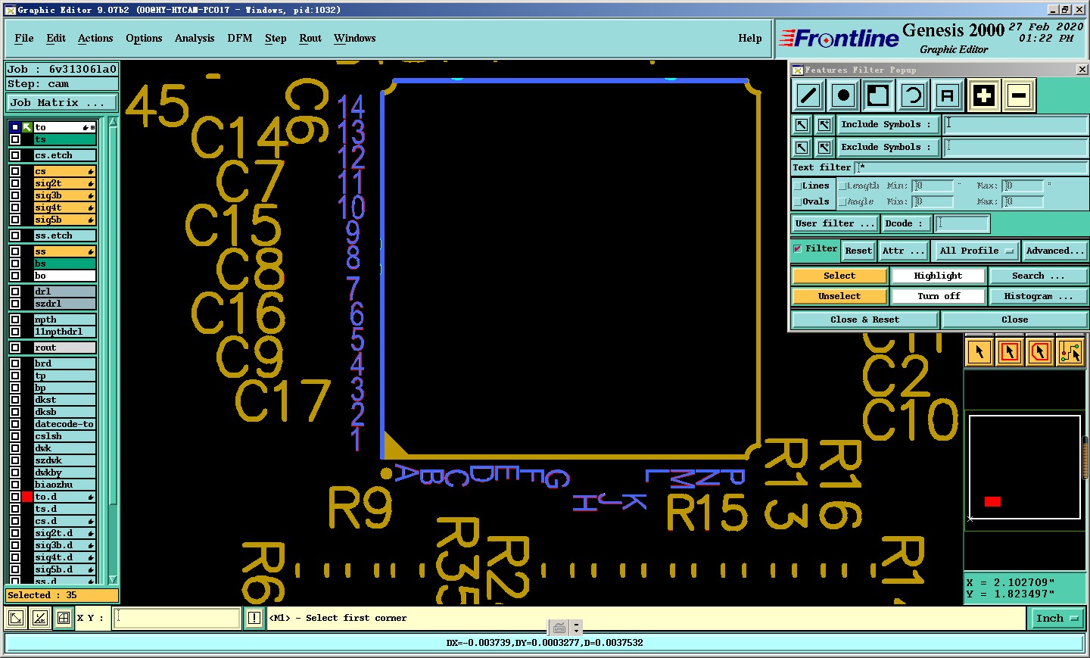Open the Inch units dropdown
Screen dimensions: 1090x658
pos(1057,619)
